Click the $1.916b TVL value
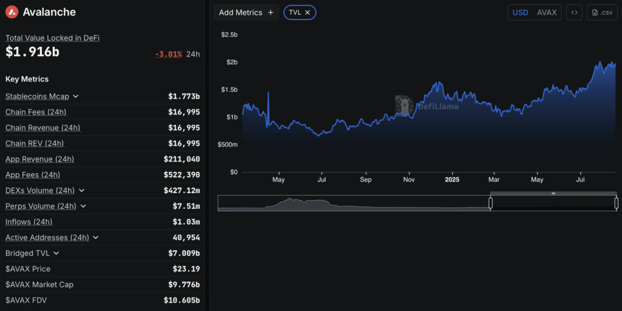The image size is (622, 311). [33, 52]
